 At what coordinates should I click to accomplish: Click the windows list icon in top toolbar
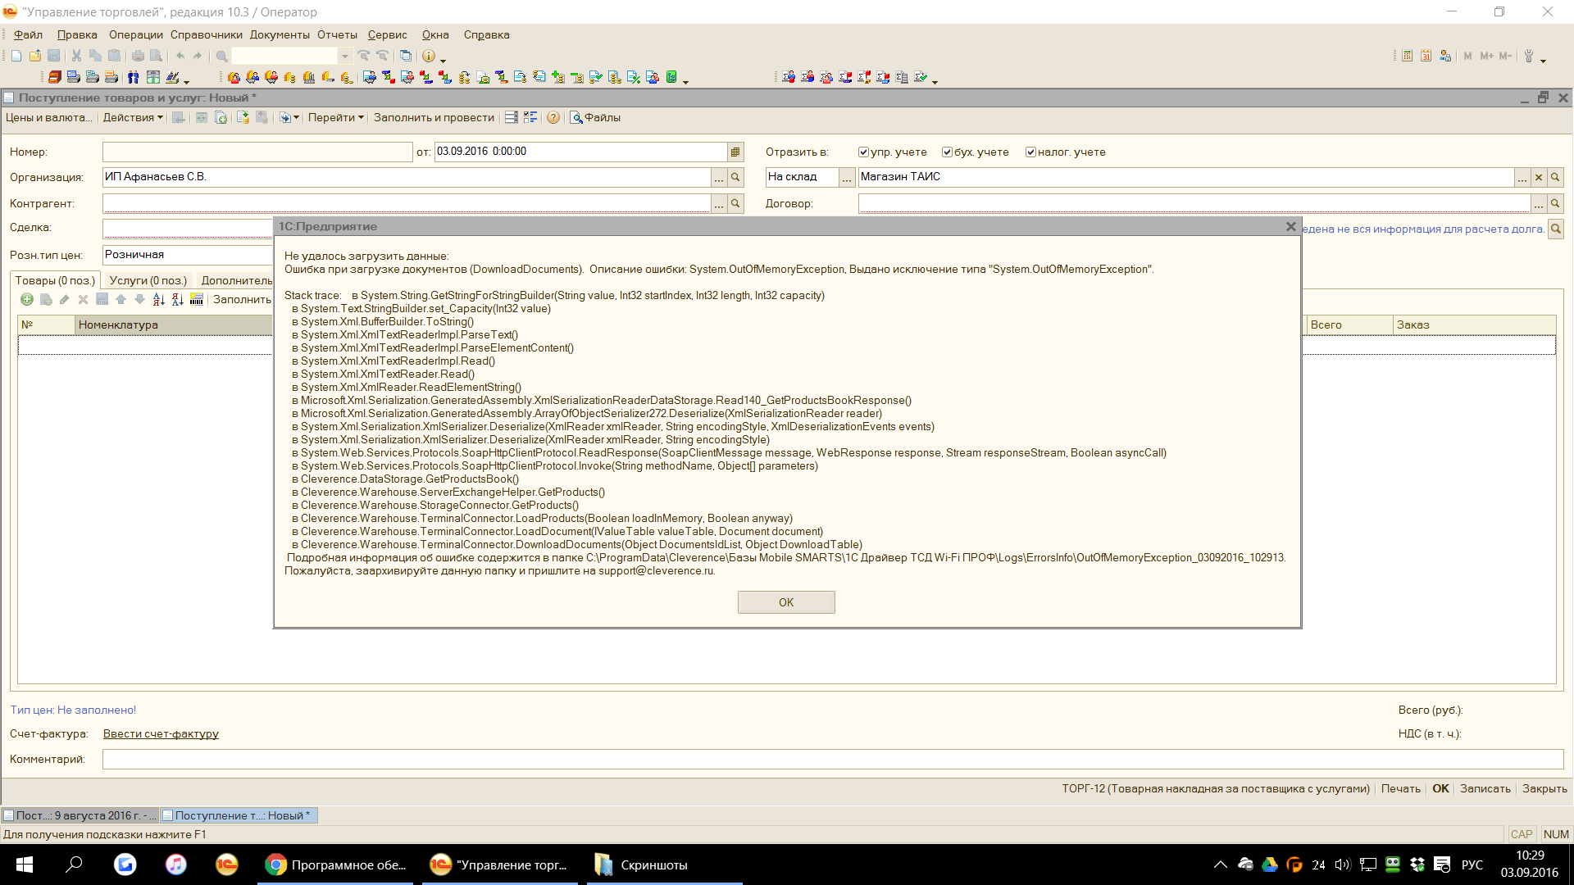tap(406, 56)
